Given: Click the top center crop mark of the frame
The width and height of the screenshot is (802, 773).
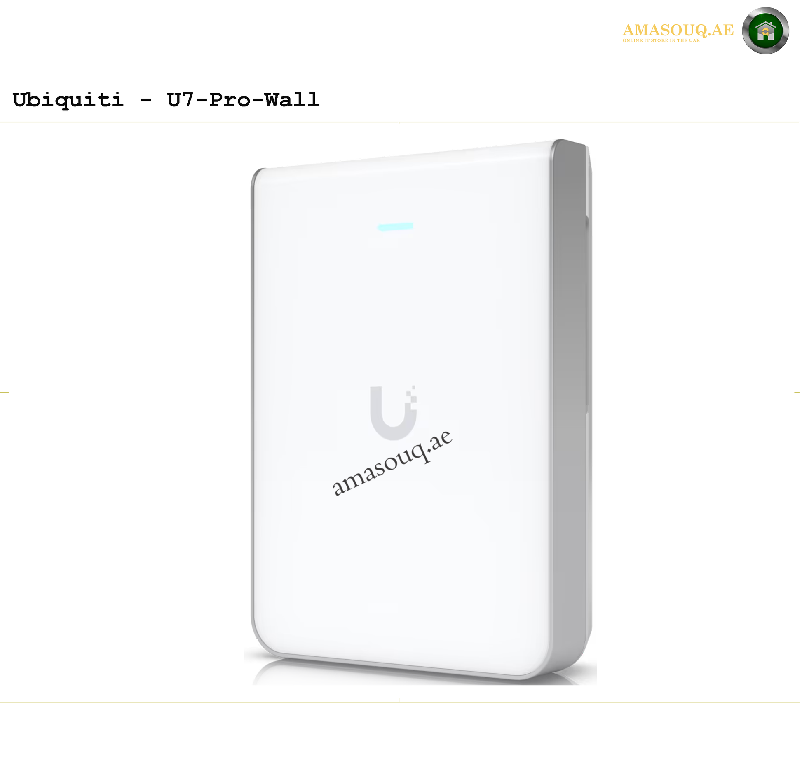Looking at the screenshot, I should [x=399, y=123].
